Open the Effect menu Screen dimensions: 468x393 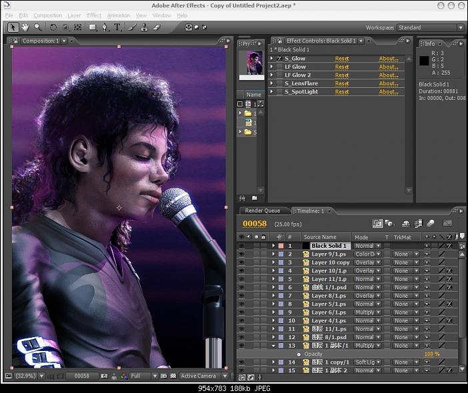click(x=94, y=15)
